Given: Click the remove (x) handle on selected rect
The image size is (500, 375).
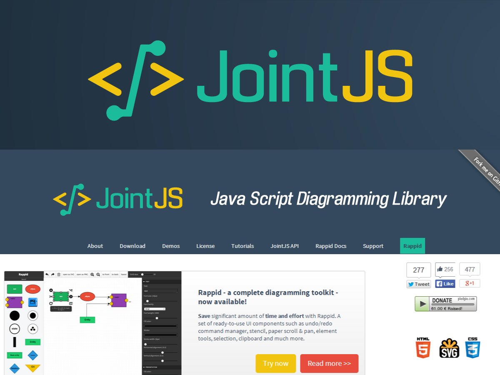Looking at the screenshot, I should (51, 290).
